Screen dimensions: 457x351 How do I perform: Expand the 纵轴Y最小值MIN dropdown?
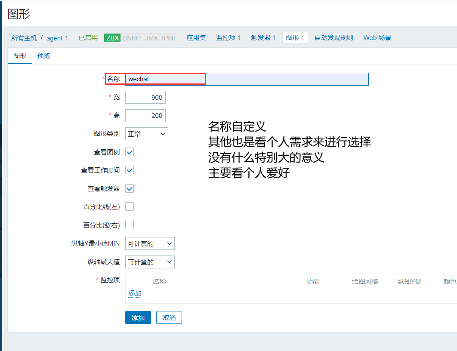point(150,243)
